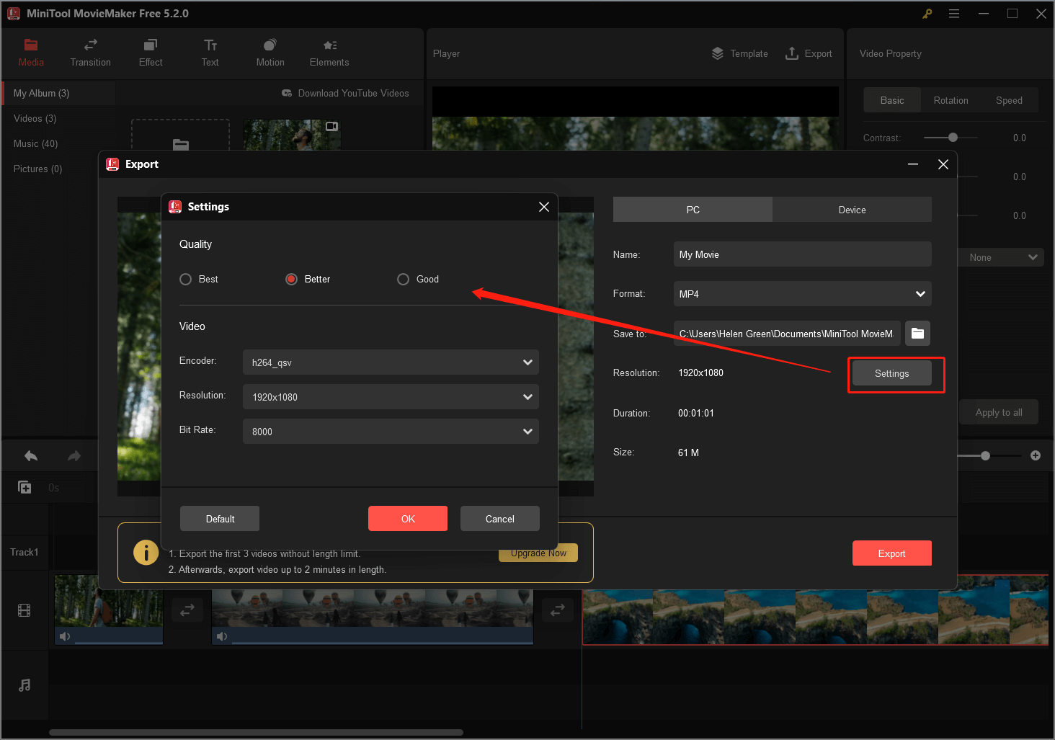Click the timeline horizontal scrollbar
Image resolution: width=1055 pixels, height=740 pixels.
pyautogui.click(x=256, y=732)
